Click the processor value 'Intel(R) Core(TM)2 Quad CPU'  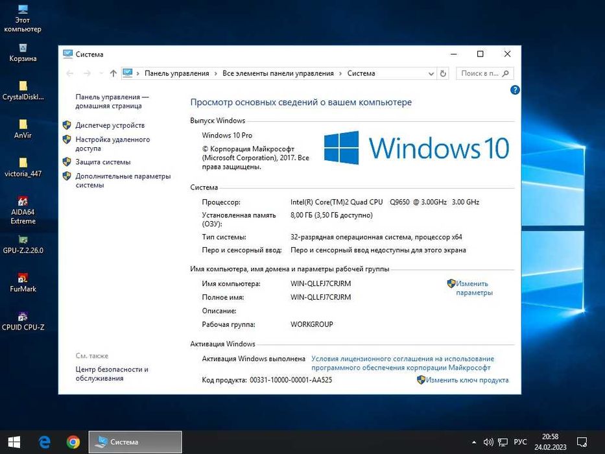337,202
